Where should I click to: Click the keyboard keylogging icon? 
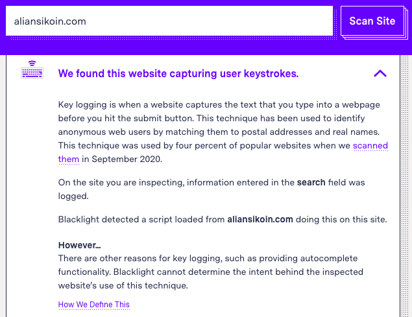tap(32, 69)
